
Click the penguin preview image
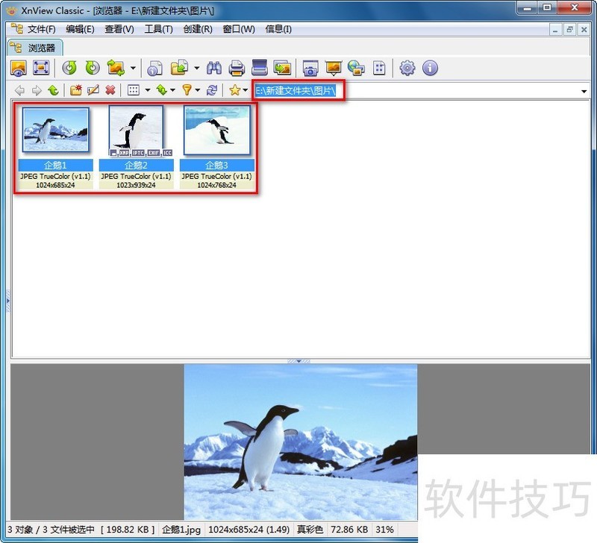pyautogui.click(x=301, y=442)
